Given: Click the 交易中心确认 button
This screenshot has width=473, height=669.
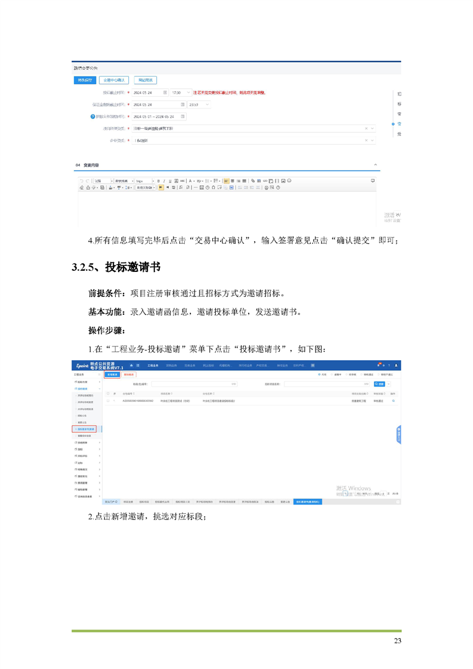Looking at the screenshot, I should tap(113, 80).
